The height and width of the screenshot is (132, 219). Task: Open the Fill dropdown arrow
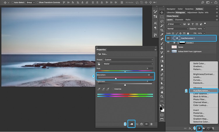click(x=204, y=33)
